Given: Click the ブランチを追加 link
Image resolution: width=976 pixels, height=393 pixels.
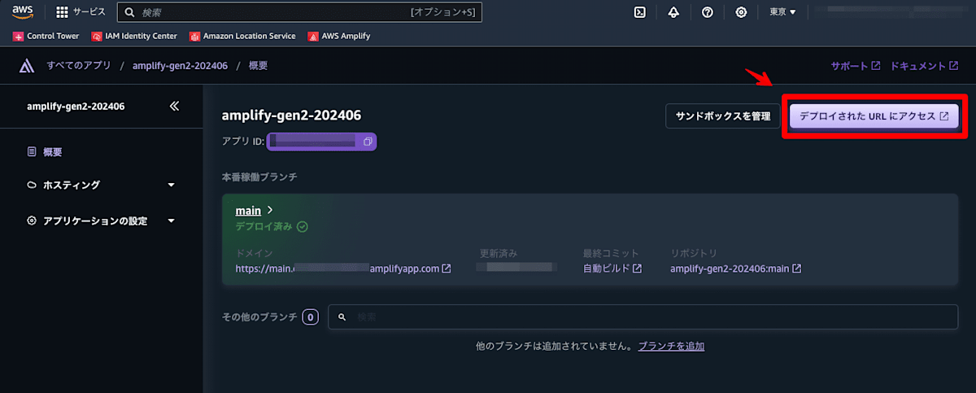Looking at the screenshot, I should click(671, 346).
